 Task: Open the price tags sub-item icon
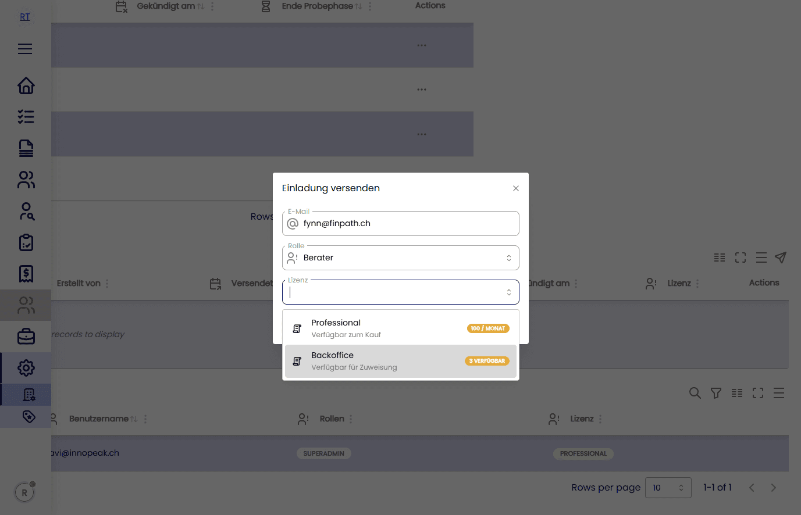tap(29, 416)
